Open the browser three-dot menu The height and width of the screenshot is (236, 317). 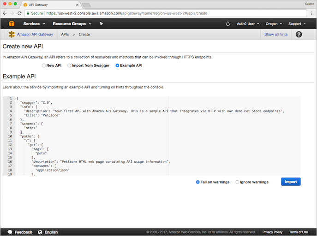(x=312, y=13)
